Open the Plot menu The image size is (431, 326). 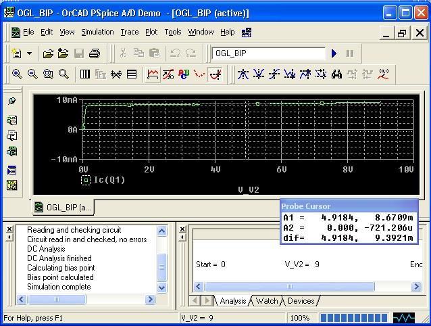click(x=151, y=32)
